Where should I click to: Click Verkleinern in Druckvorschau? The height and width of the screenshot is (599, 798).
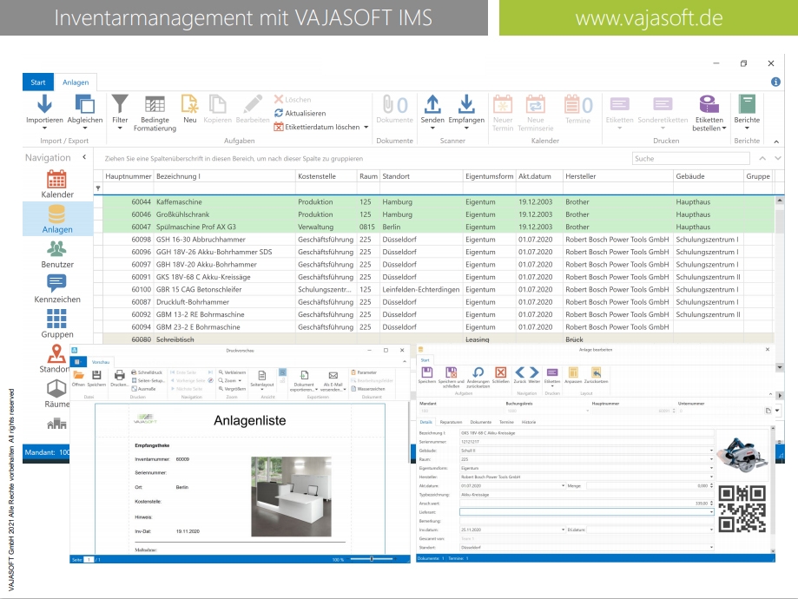(232, 372)
